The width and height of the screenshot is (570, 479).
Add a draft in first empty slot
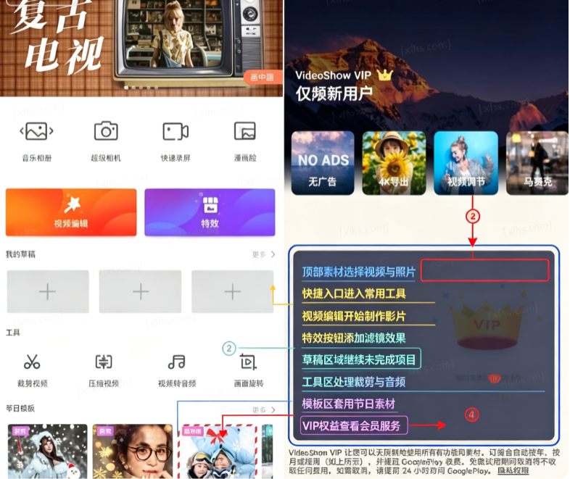(x=48, y=291)
